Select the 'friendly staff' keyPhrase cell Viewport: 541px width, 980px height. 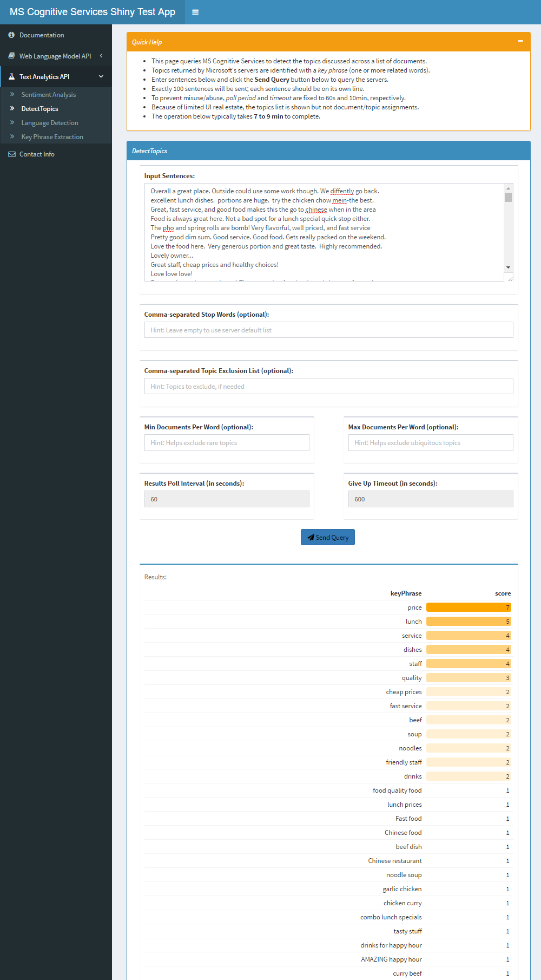pyautogui.click(x=404, y=762)
